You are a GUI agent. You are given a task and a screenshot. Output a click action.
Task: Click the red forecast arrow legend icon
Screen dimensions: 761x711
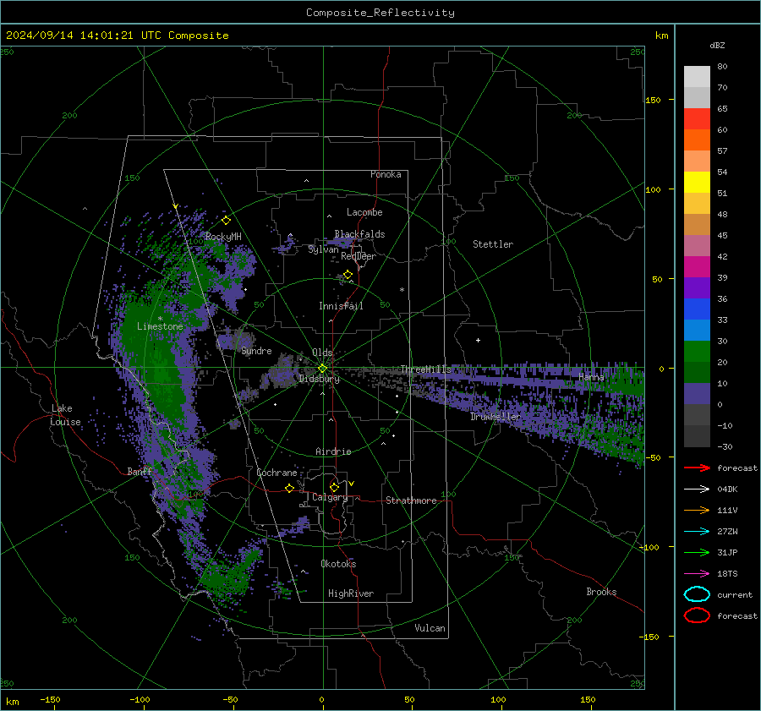coord(697,468)
